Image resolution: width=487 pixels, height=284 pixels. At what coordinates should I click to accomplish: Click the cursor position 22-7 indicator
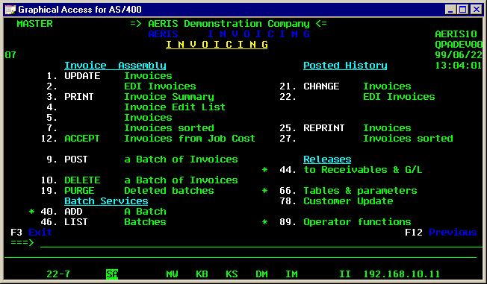(x=58, y=274)
